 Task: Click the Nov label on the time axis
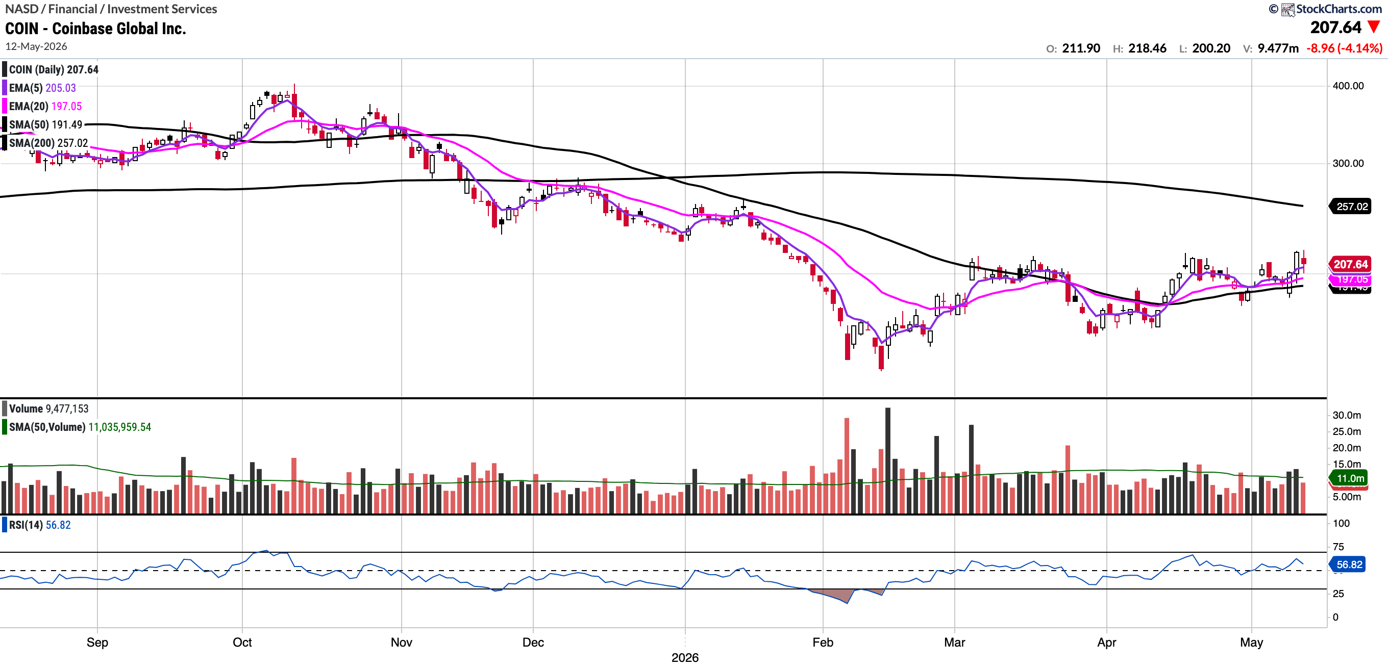click(402, 642)
